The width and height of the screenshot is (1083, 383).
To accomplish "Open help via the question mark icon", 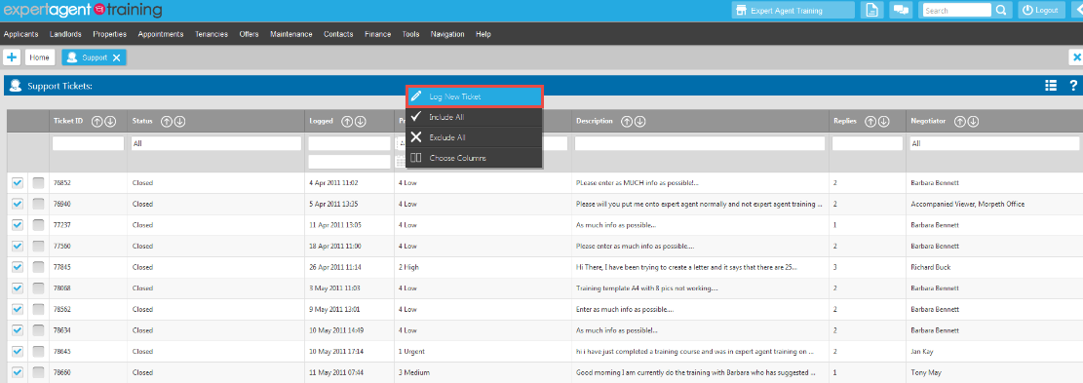I will [x=1073, y=86].
